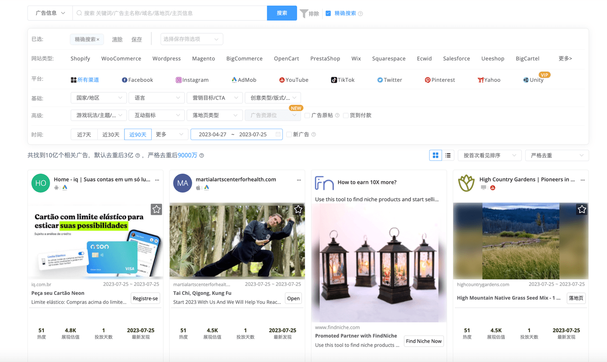Filter by the Facebook platform
Viewport: 607px width, 362px height.
(137, 80)
